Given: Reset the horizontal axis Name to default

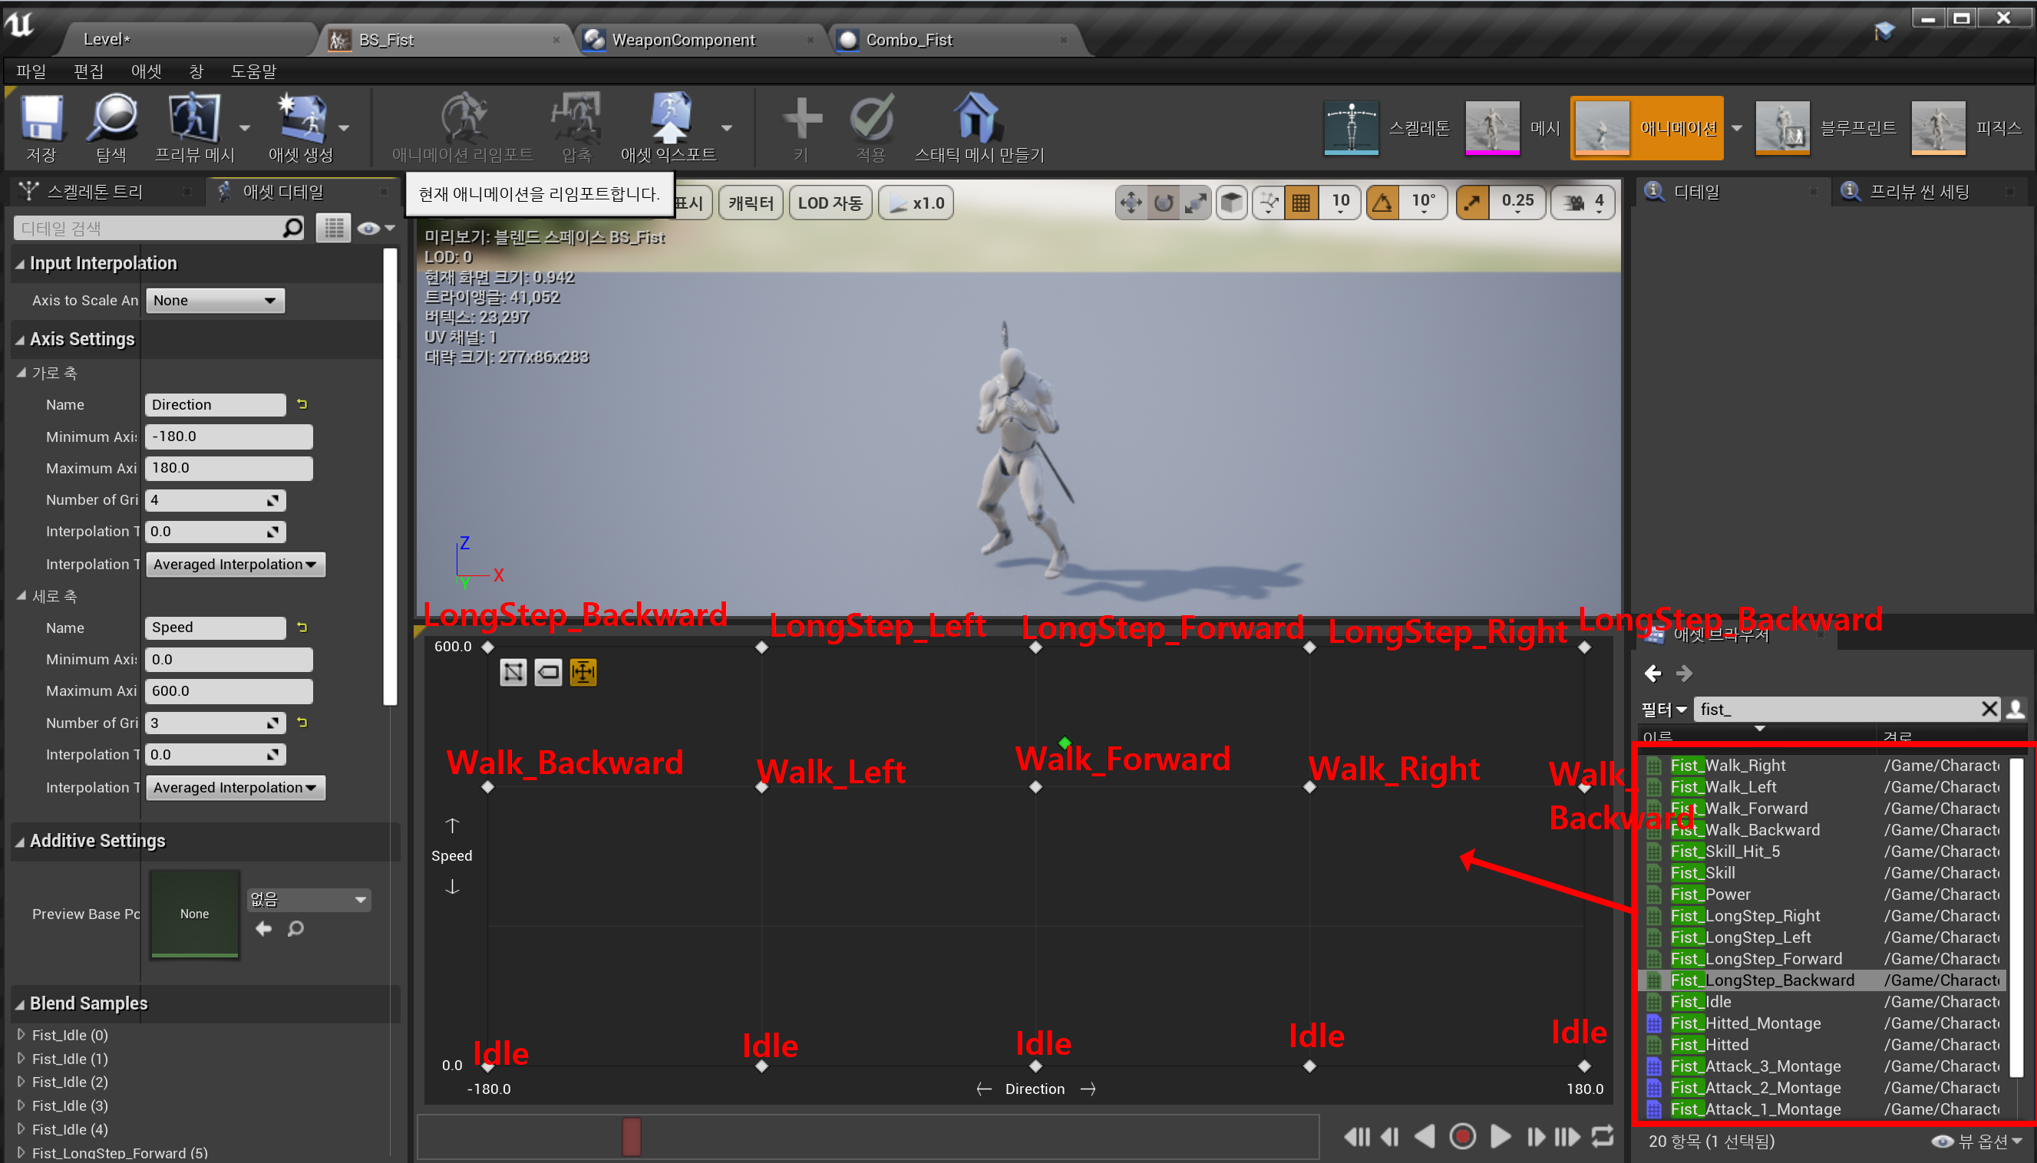Looking at the screenshot, I should 302,404.
